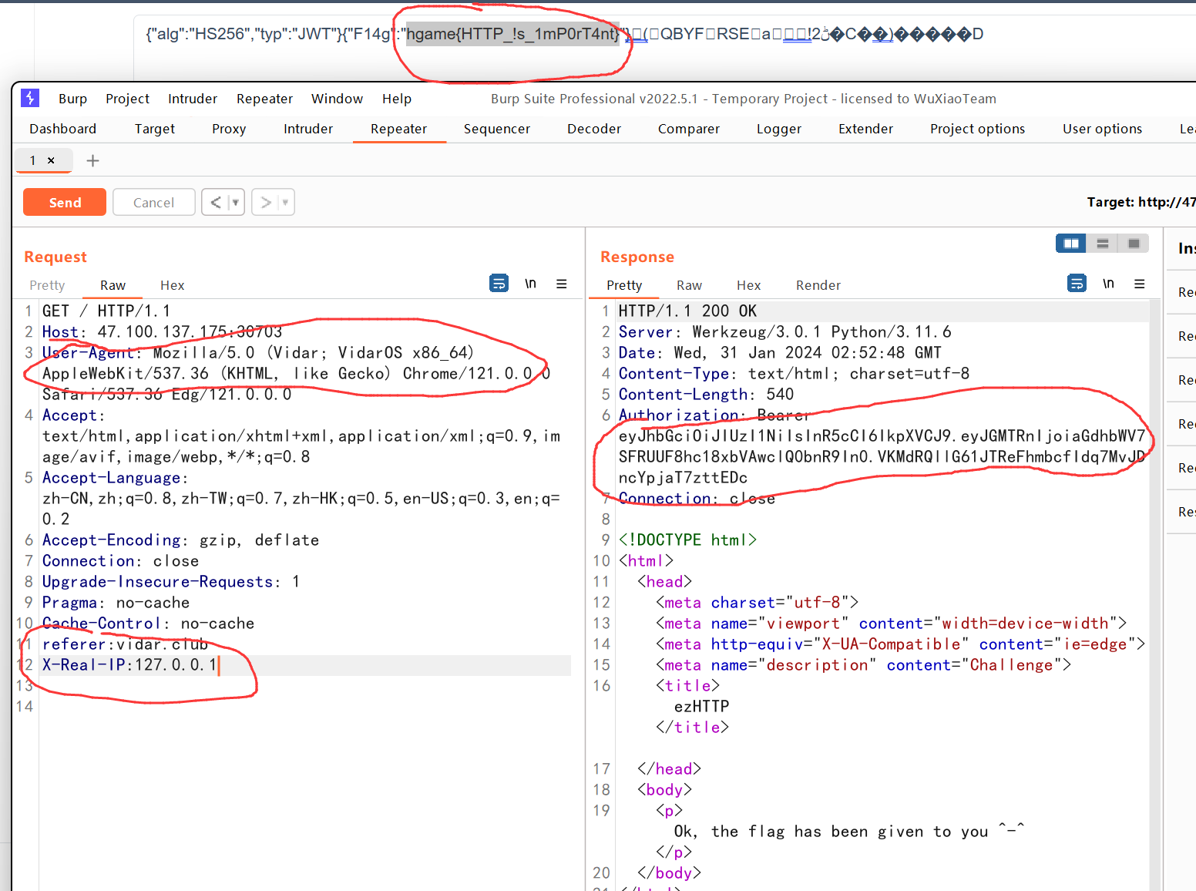Toggle word wrap icon in Request panel
Image resolution: width=1196 pixels, height=891 pixels.
[x=499, y=284]
